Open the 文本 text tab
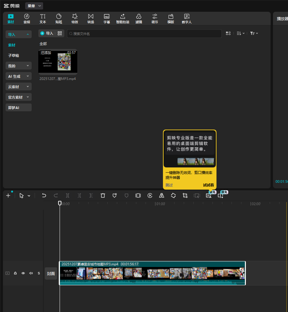 pos(43,19)
